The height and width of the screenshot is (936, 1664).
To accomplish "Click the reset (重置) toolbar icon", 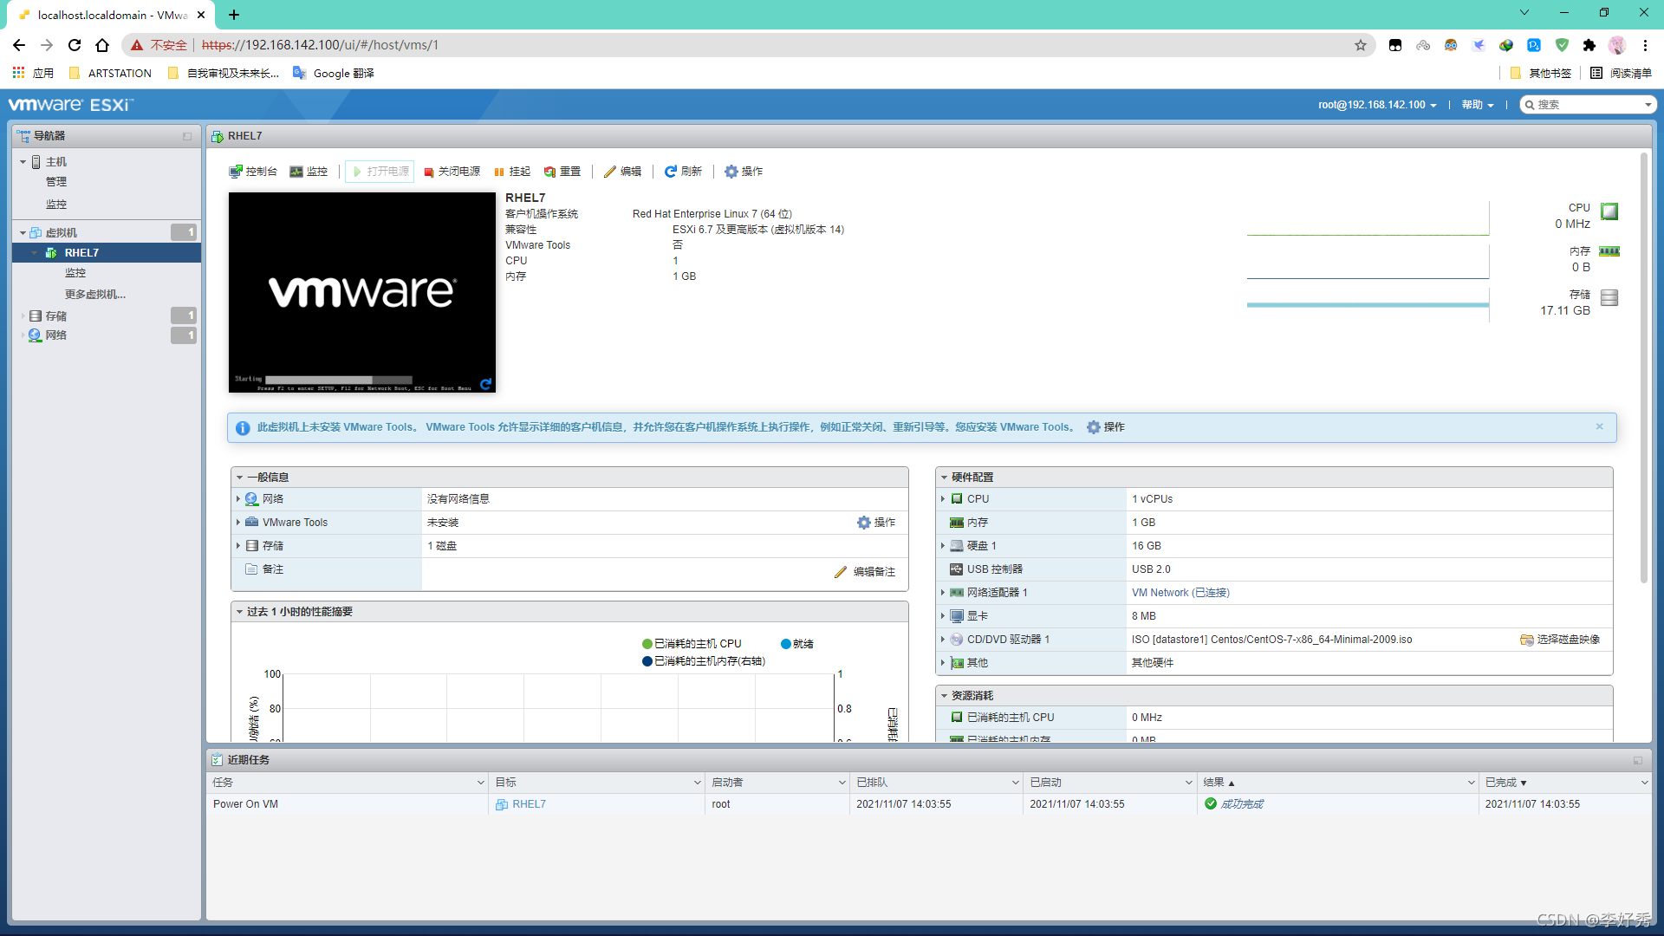I will (549, 172).
